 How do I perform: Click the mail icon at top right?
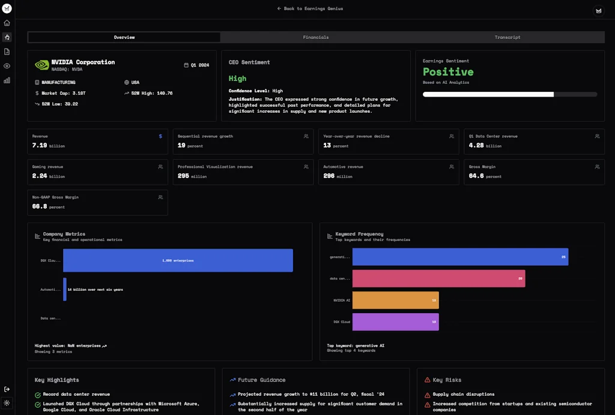[598, 11]
